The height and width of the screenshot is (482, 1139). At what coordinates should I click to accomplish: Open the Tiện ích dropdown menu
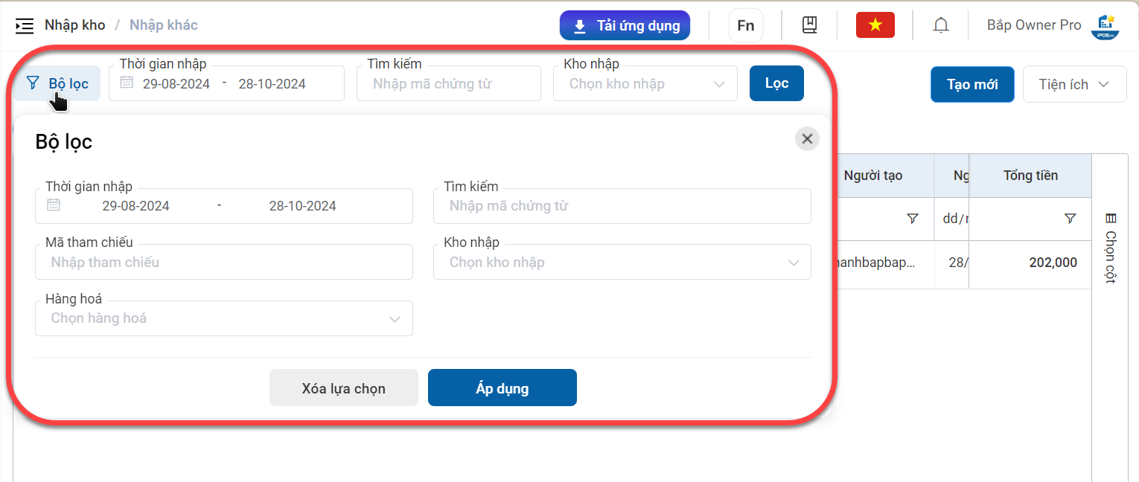click(x=1073, y=85)
